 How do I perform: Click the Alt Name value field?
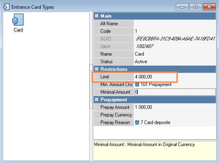tap(175, 24)
